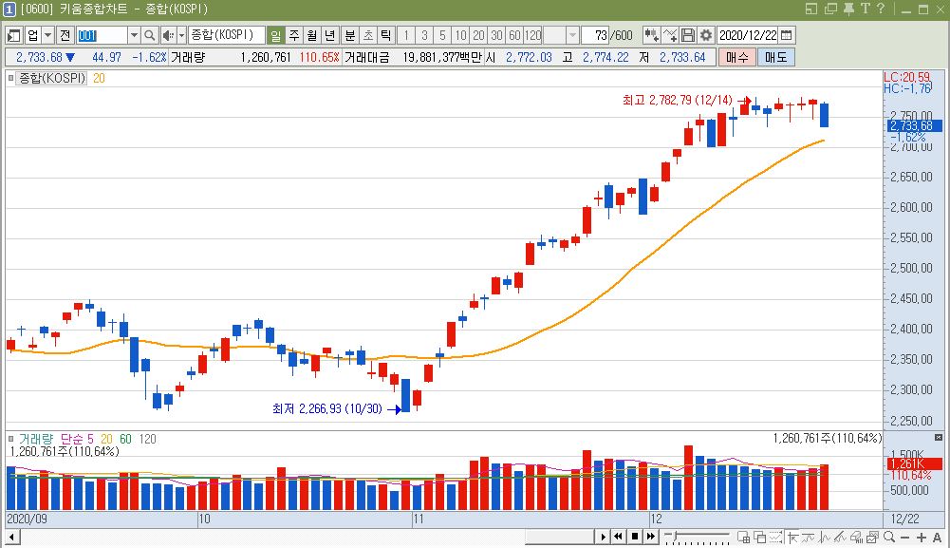
Task: Expand the 001 code dropdown arrow
Action: (x=134, y=35)
